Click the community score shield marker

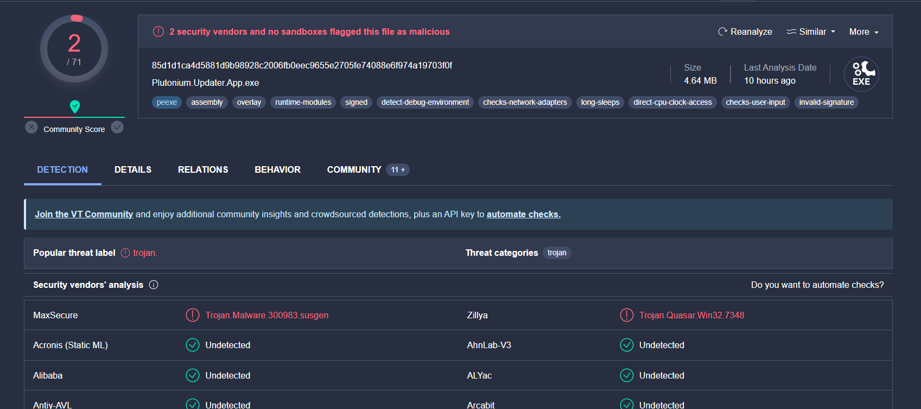[75, 106]
